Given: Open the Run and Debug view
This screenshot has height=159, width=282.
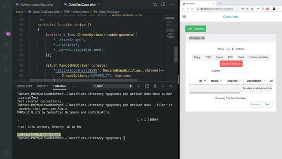Looking at the screenshot, I should pos(6,44).
